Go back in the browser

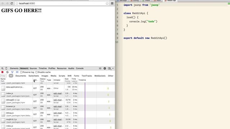(x=3, y=3)
